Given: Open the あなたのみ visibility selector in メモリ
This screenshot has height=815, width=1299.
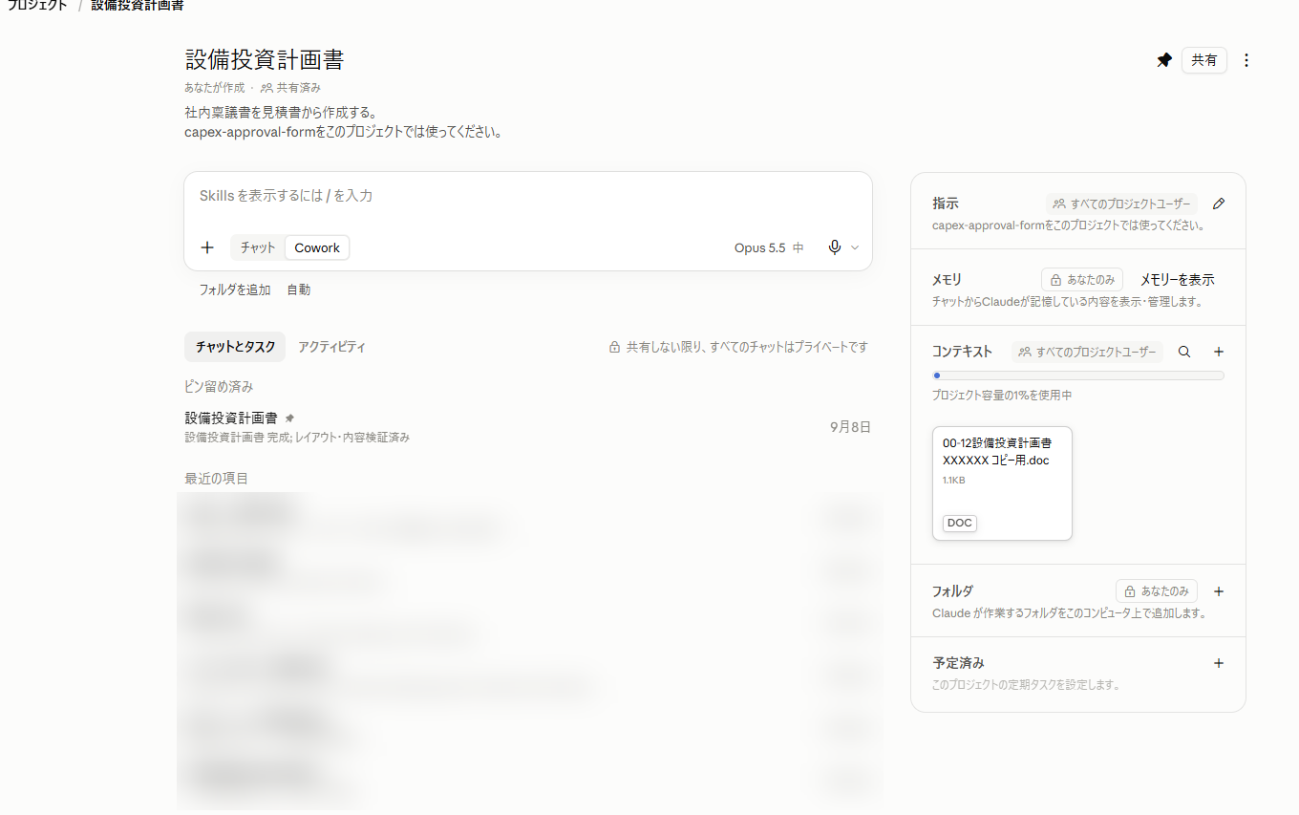Looking at the screenshot, I should coord(1082,280).
